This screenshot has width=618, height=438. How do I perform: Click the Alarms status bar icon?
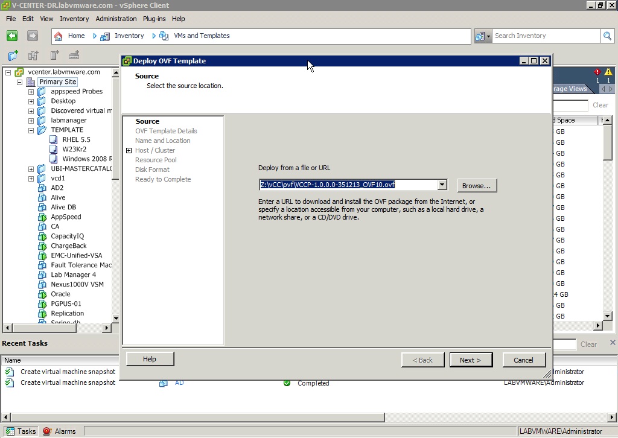click(47, 431)
